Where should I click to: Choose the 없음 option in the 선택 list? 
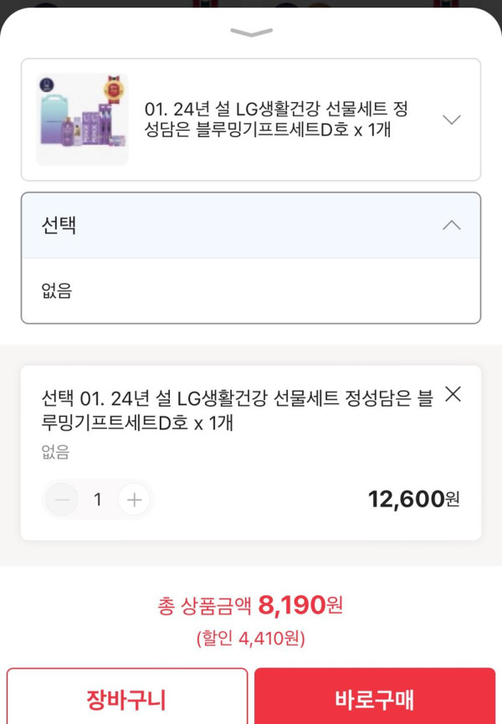pos(57,291)
